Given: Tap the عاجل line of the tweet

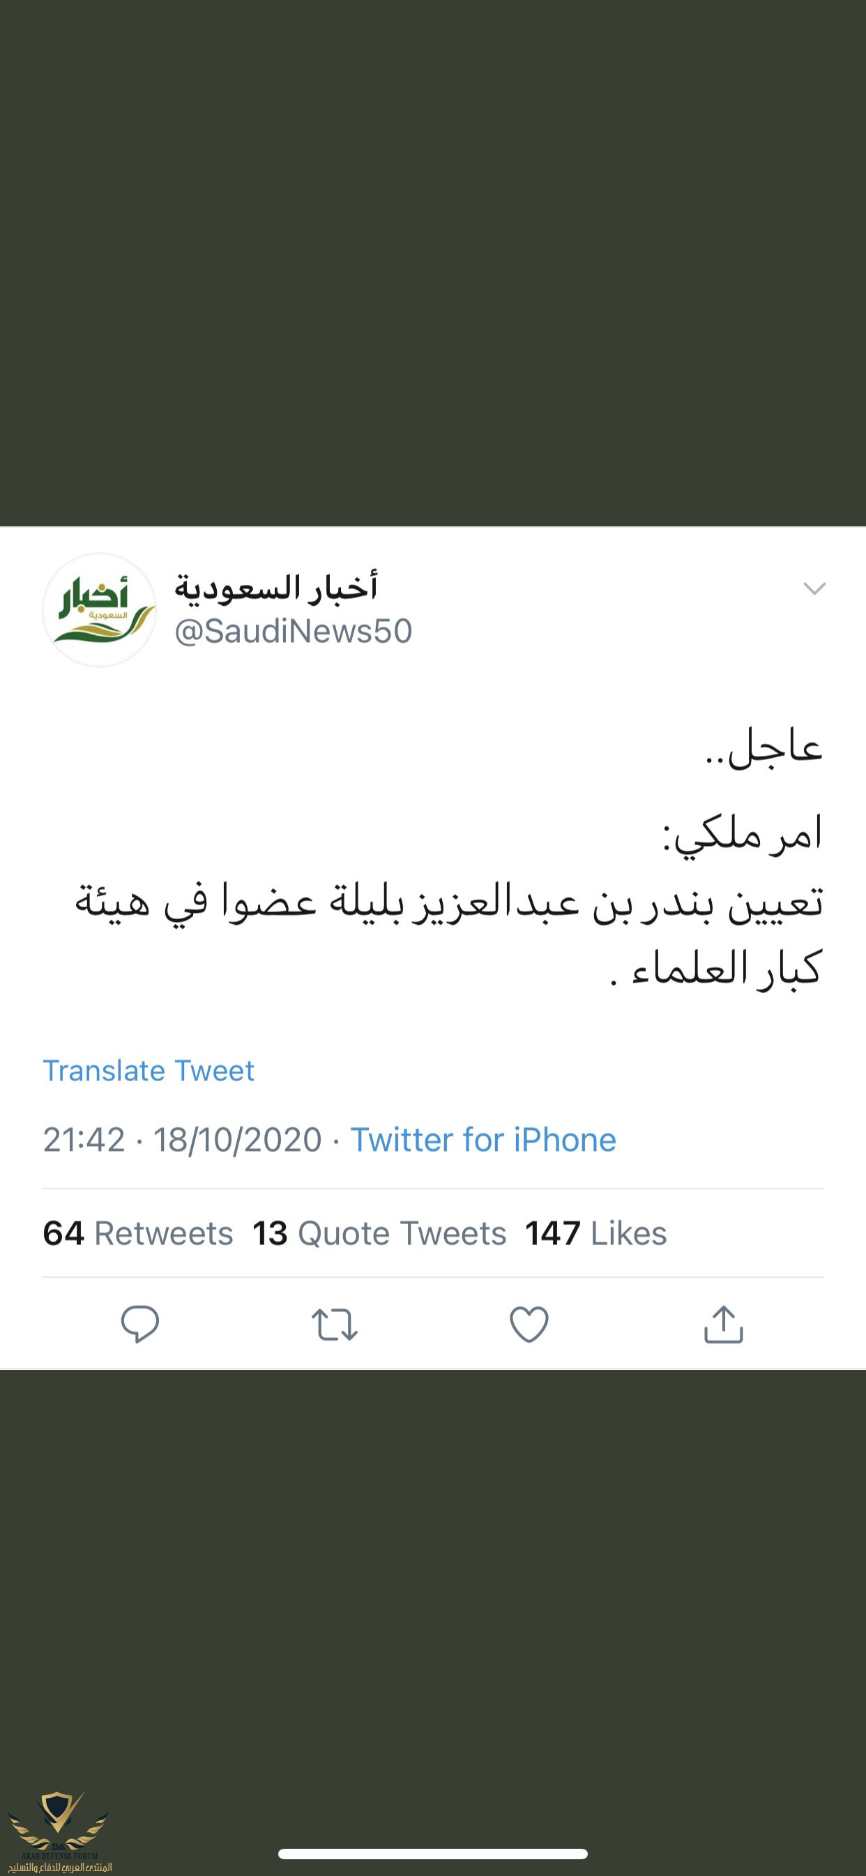Looking at the screenshot, I should (x=764, y=748).
